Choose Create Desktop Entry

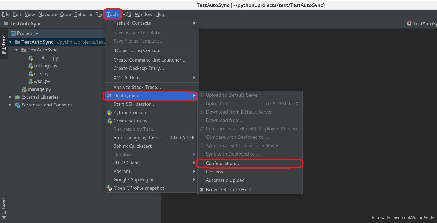click(152, 68)
